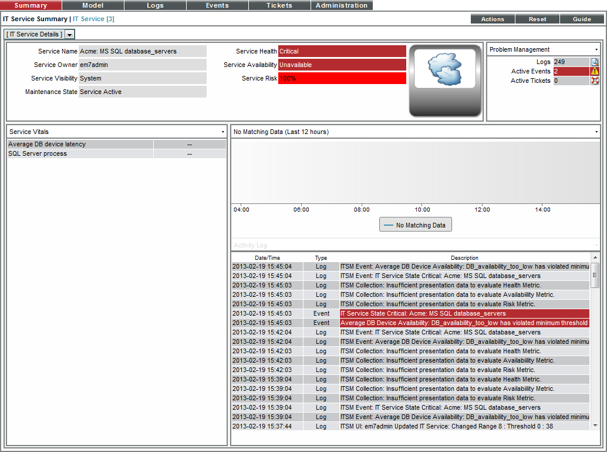Screen dimensions: 607x452
Task: Open the Logs magnifier icon in Problem Management
Action: pos(594,62)
